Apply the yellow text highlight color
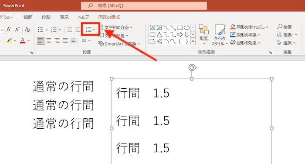The width and height of the screenshot is (305, 164). (9, 40)
